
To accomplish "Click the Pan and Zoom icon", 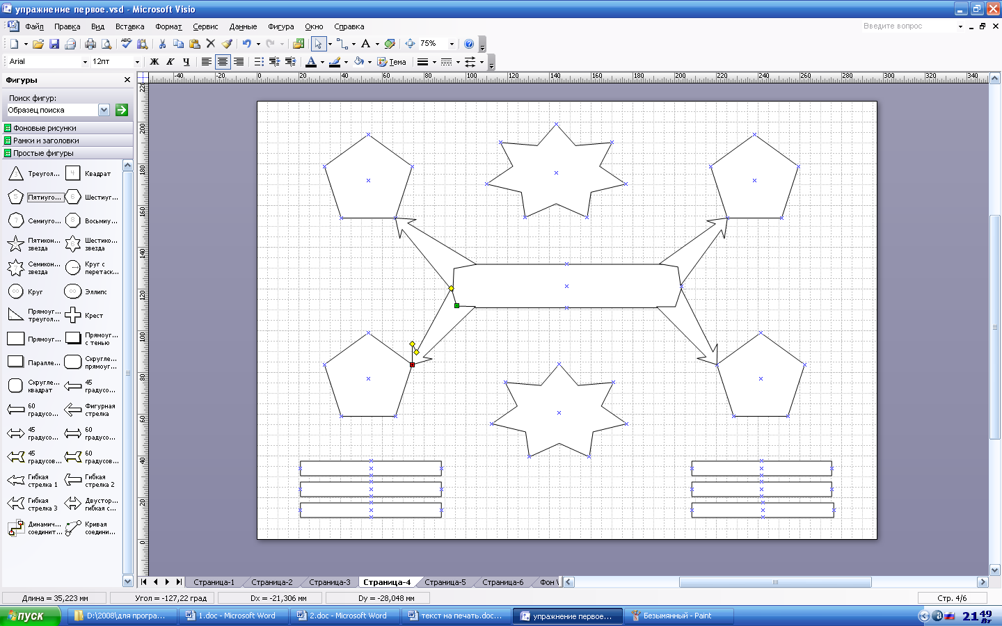I will pos(410,44).
